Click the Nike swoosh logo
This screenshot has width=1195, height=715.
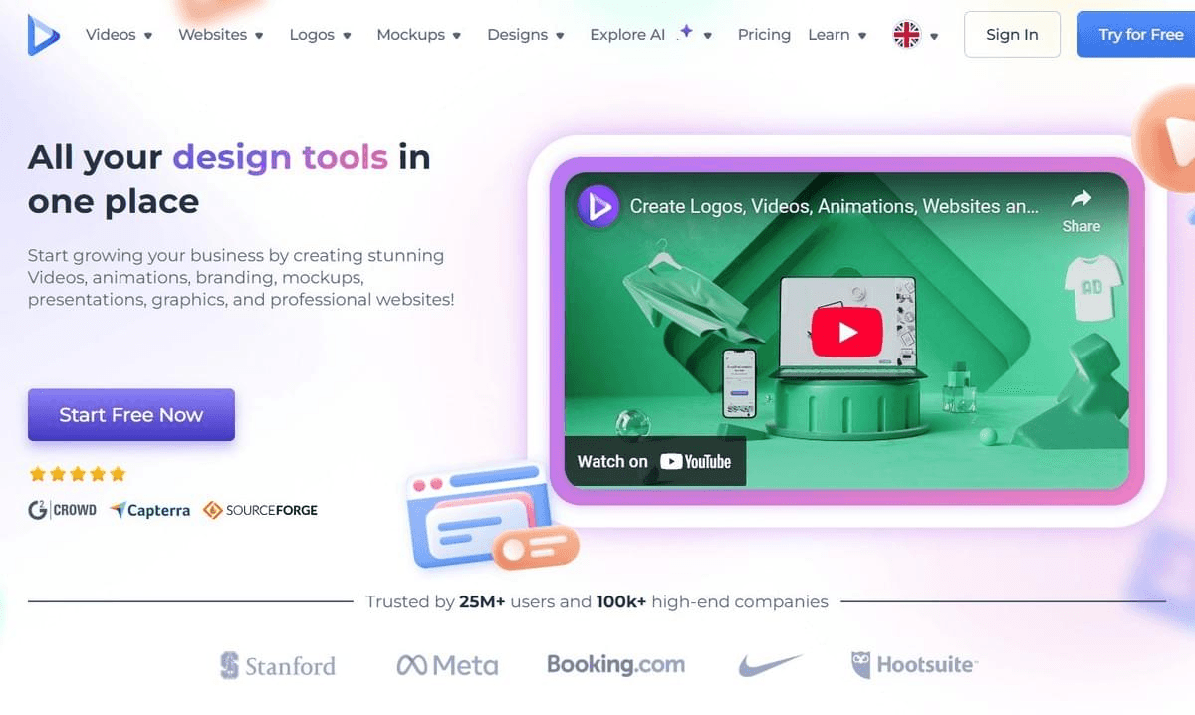click(x=770, y=665)
